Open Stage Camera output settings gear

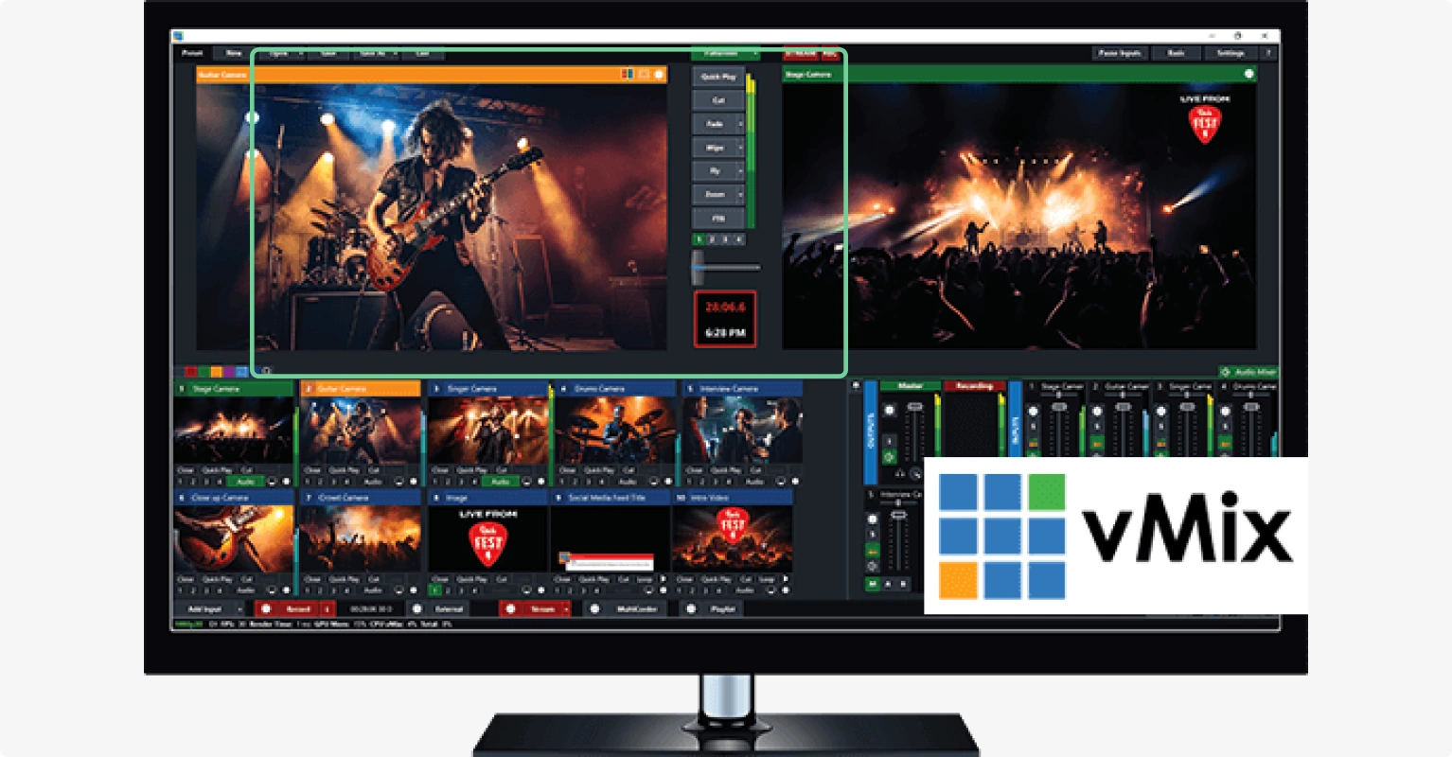1248,74
